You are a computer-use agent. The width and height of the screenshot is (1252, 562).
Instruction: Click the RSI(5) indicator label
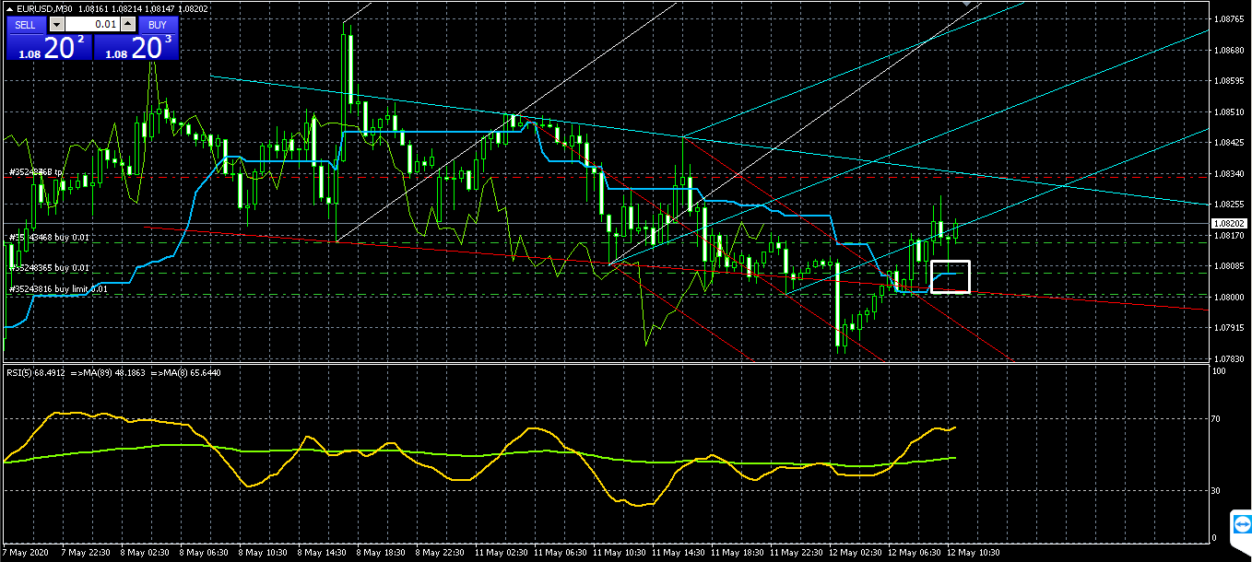click(37, 372)
